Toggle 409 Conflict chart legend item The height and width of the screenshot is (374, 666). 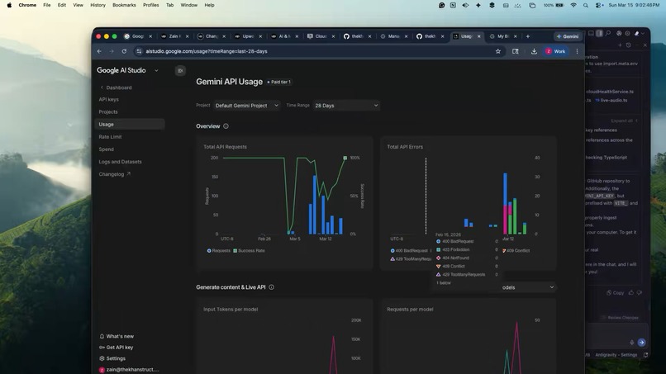516,250
